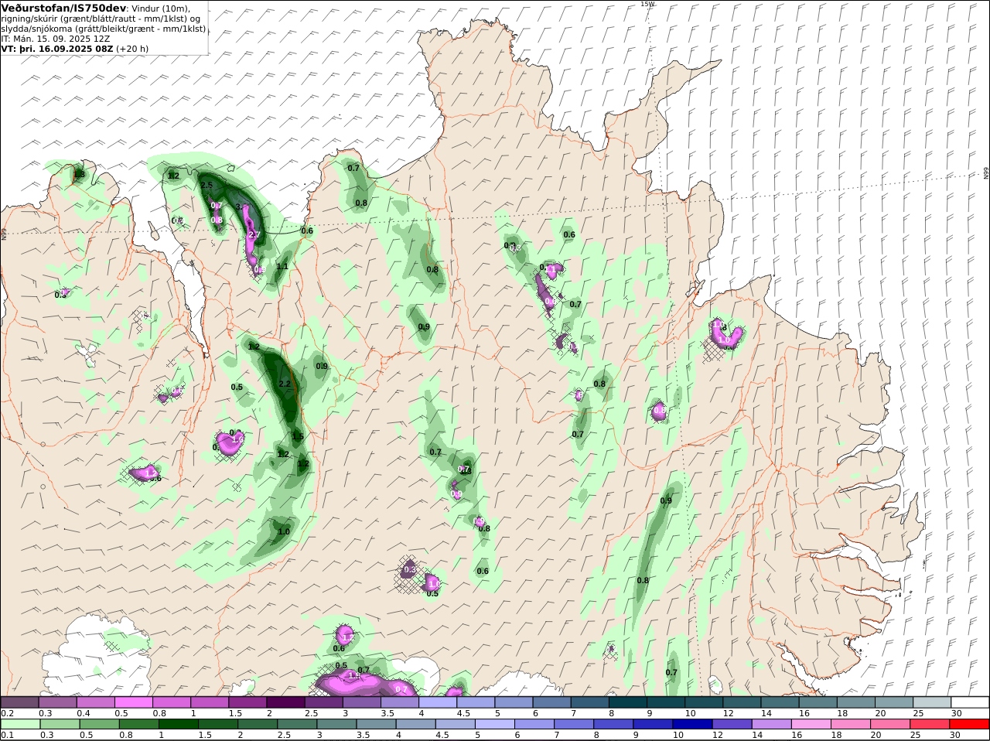Click the 1.1 precipitation value on the map
This screenshot has height=741, width=990.
282,267
